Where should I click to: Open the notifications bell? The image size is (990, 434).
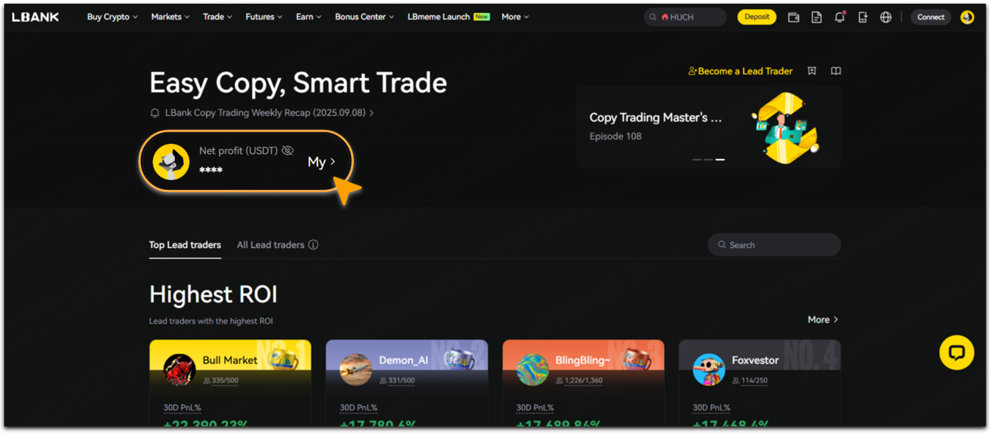[x=839, y=17]
